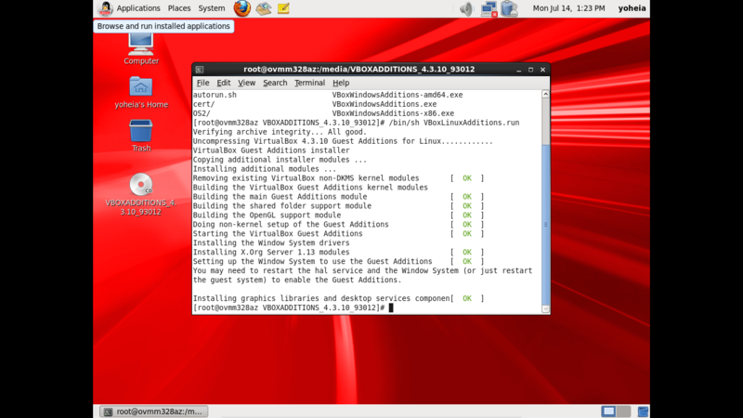Open the terminal window menu icon in title bar
The image size is (743, 418).
[x=200, y=70]
